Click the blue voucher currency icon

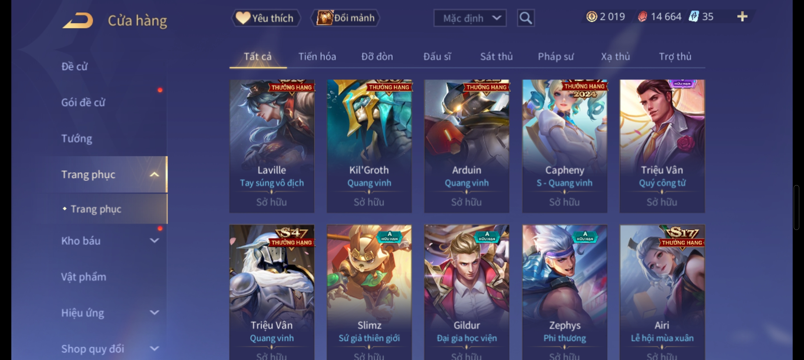pyautogui.click(x=693, y=16)
